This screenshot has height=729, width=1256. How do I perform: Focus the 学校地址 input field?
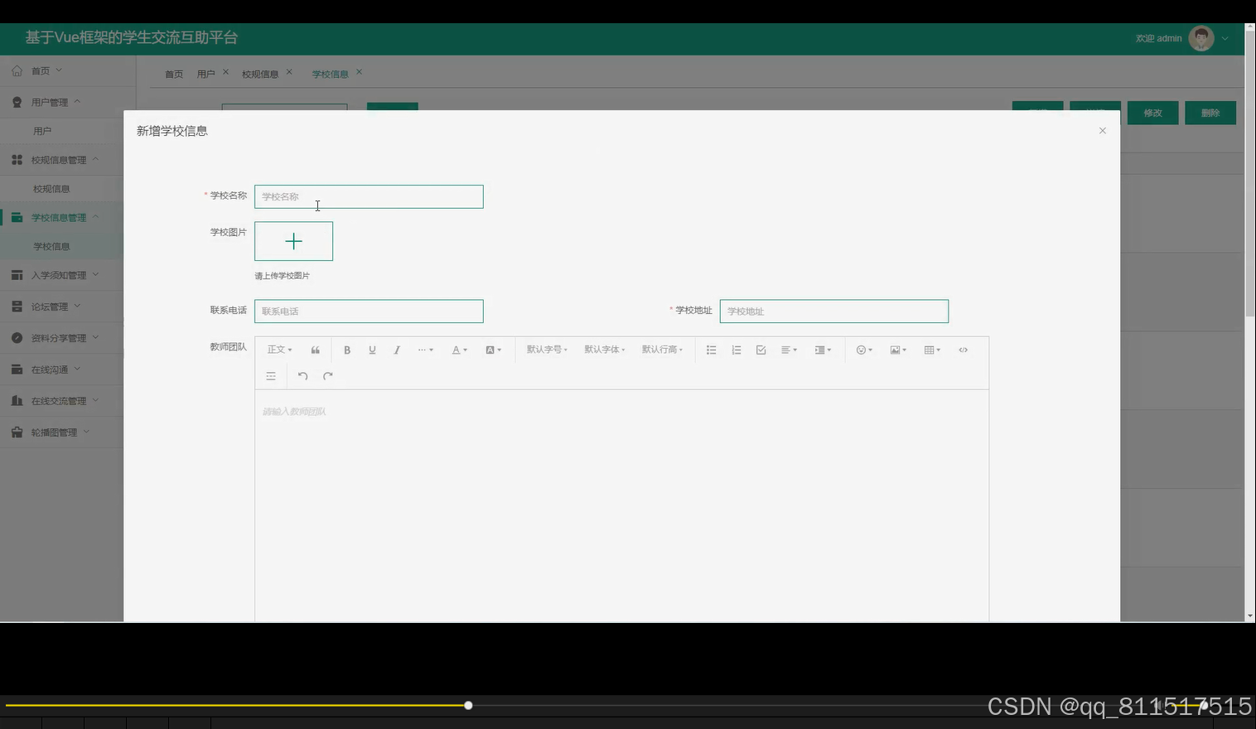pyautogui.click(x=834, y=311)
